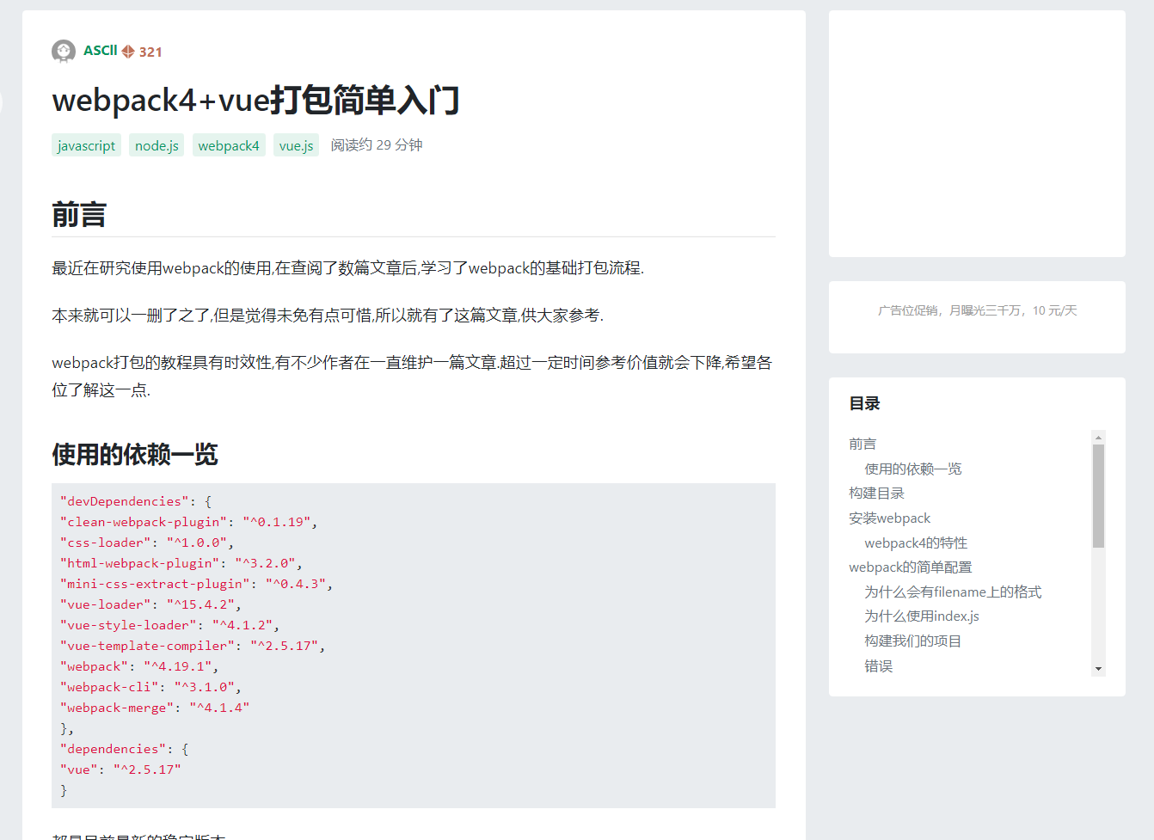This screenshot has width=1154, height=840.
Task: Click the 使用的依赖一览 section heading
Action: coord(135,454)
